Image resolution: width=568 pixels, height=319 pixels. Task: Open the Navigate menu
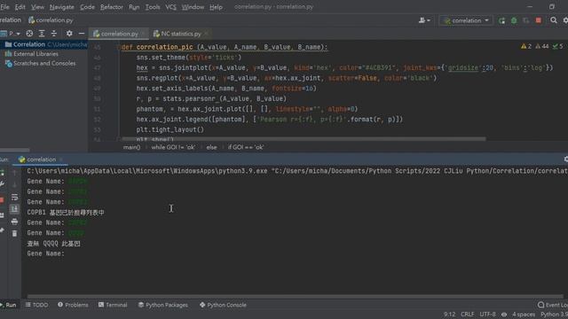click(x=61, y=7)
